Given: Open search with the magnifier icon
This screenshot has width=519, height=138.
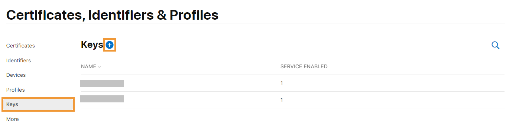Looking at the screenshot, I should pos(496,45).
